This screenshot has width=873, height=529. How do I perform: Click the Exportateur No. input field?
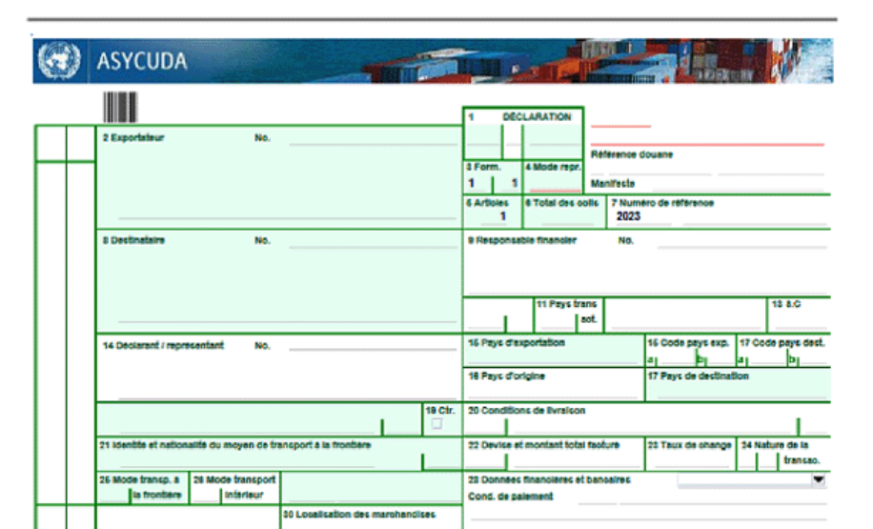click(x=373, y=140)
